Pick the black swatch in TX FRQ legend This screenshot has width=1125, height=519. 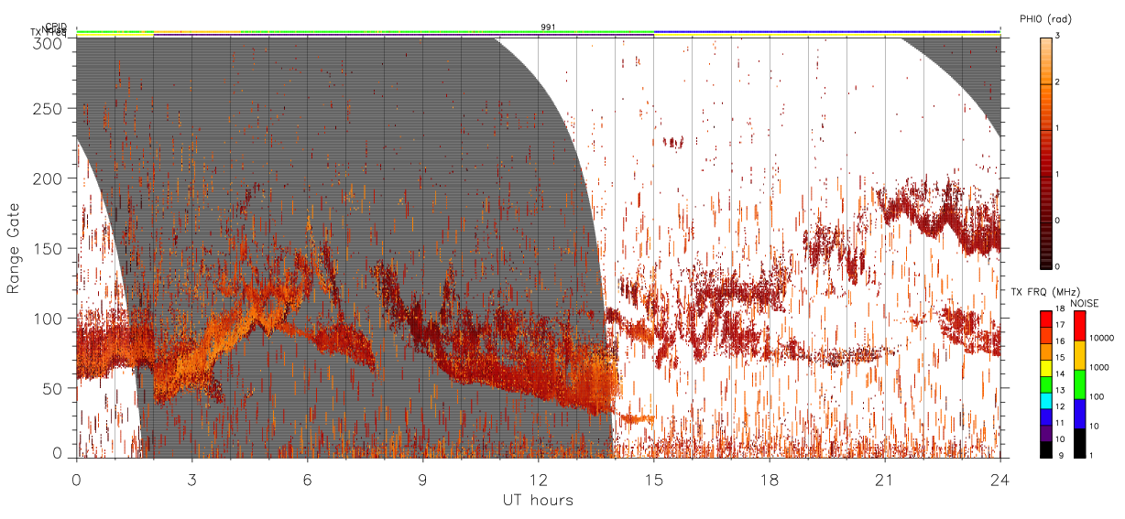(1045, 449)
